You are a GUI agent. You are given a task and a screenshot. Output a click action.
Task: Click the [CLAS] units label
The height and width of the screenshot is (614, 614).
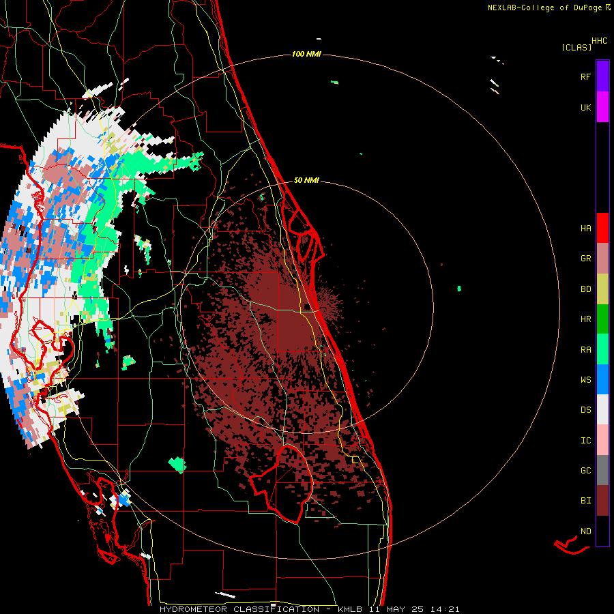tap(576, 47)
